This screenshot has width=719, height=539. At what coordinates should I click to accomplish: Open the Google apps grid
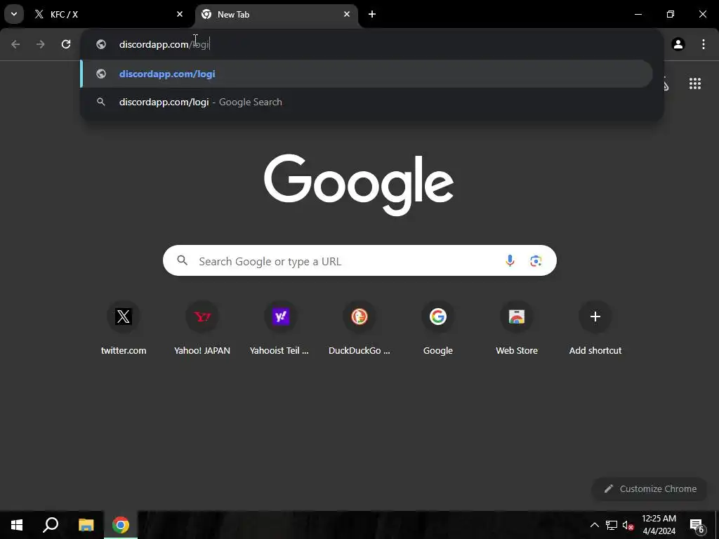(694, 84)
